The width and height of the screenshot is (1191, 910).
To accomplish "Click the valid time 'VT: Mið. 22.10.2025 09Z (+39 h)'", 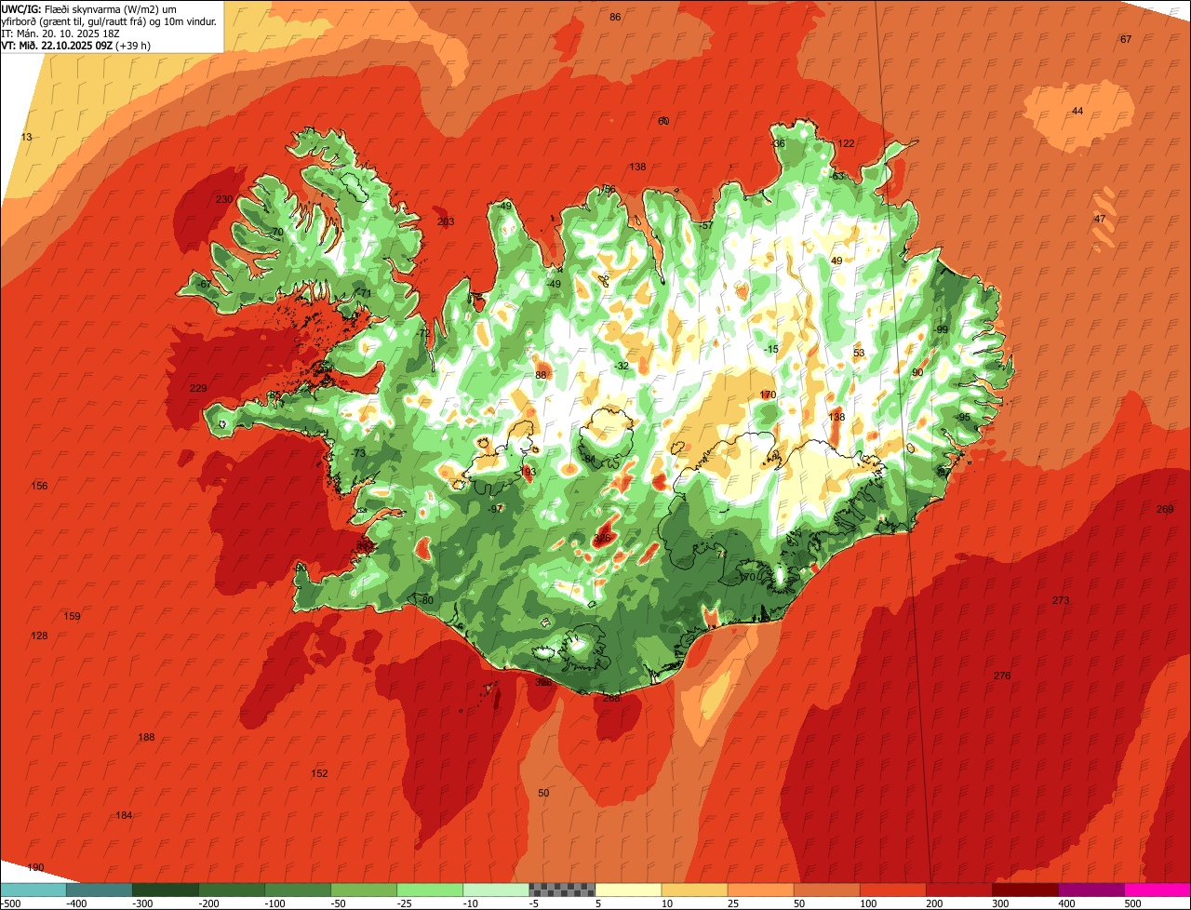I will (76, 45).
